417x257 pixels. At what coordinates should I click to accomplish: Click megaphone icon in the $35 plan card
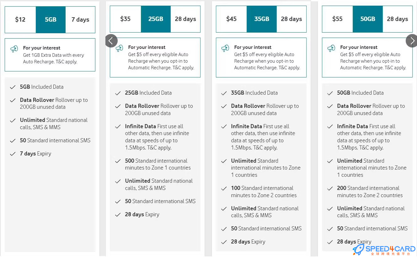point(119,48)
